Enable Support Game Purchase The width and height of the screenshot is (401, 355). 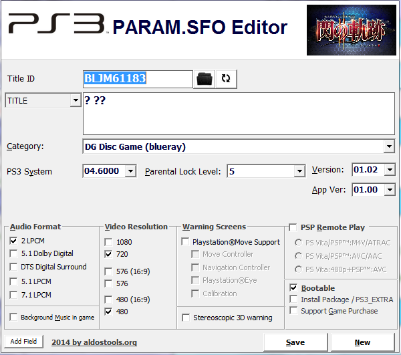click(x=293, y=311)
